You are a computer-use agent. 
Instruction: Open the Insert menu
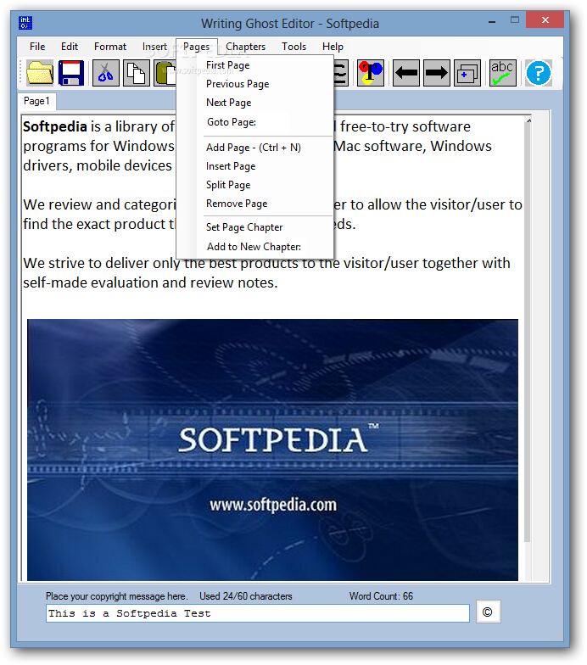pos(154,47)
